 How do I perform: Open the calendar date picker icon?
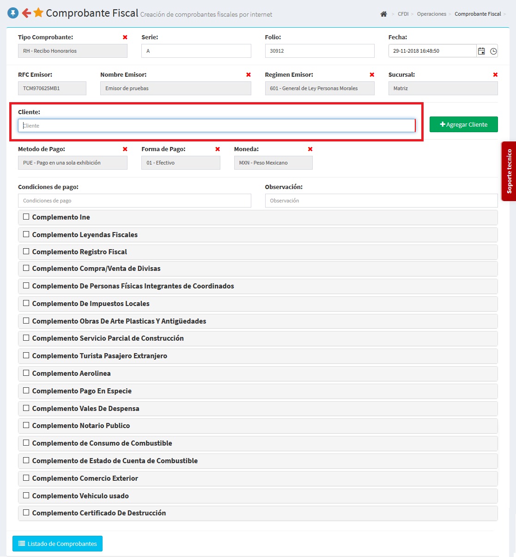[x=481, y=51]
